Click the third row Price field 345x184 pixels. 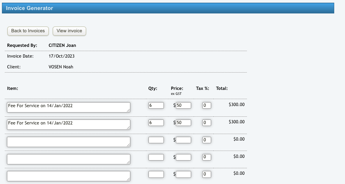[183, 140]
